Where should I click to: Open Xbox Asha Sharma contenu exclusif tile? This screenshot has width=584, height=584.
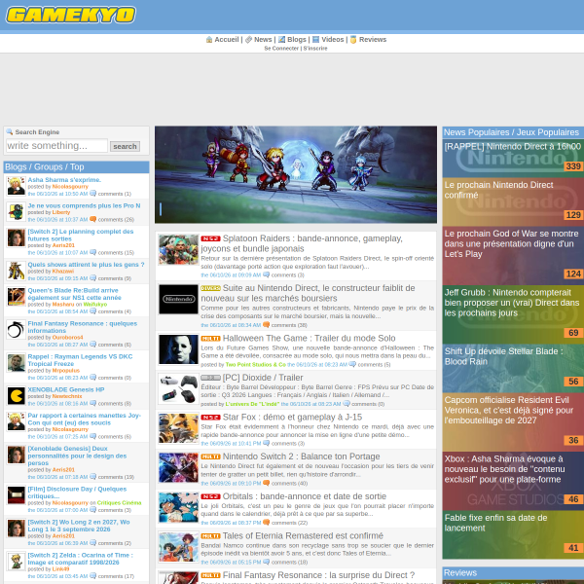coord(513,481)
